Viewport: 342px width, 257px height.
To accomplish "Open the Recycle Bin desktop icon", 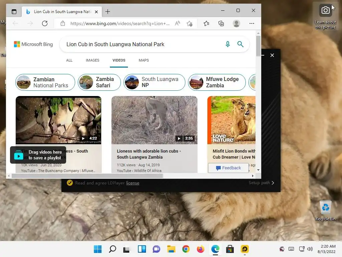I will (325, 211).
